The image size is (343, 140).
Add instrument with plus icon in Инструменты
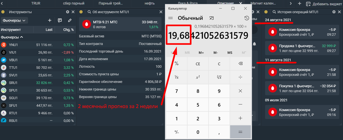tap(50, 21)
